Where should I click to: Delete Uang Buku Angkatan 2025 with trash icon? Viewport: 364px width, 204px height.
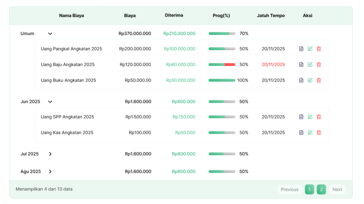(x=319, y=80)
